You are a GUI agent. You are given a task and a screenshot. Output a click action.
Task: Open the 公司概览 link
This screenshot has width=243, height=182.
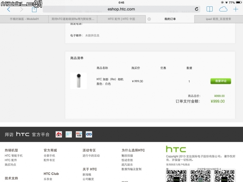click(88, 179)
